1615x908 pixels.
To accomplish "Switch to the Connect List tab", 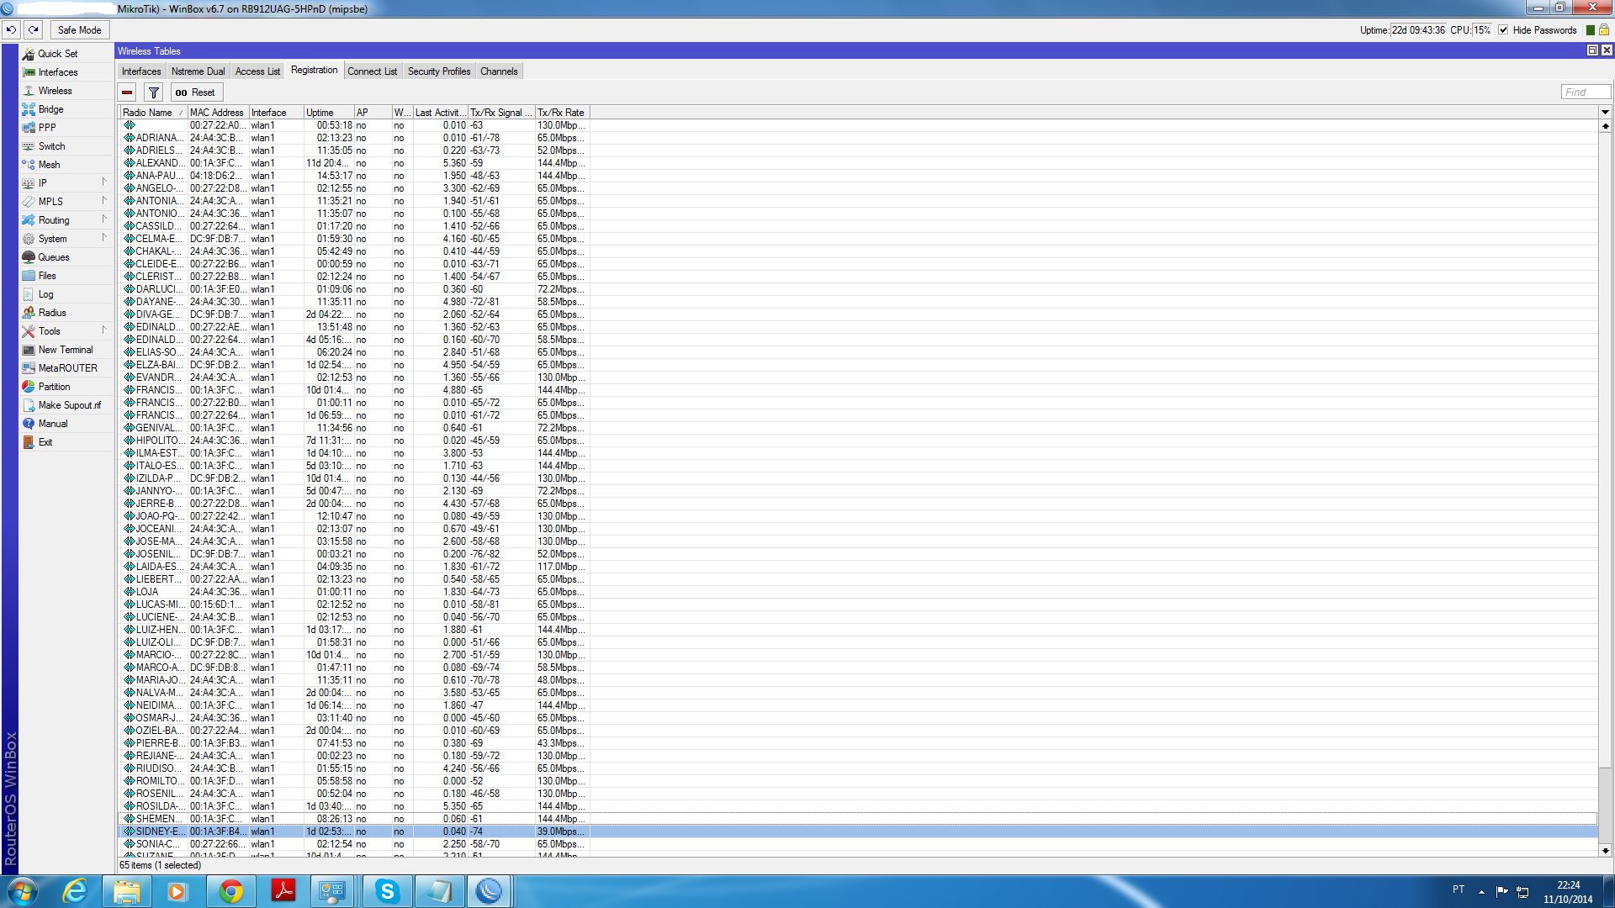I will point(372,71).
